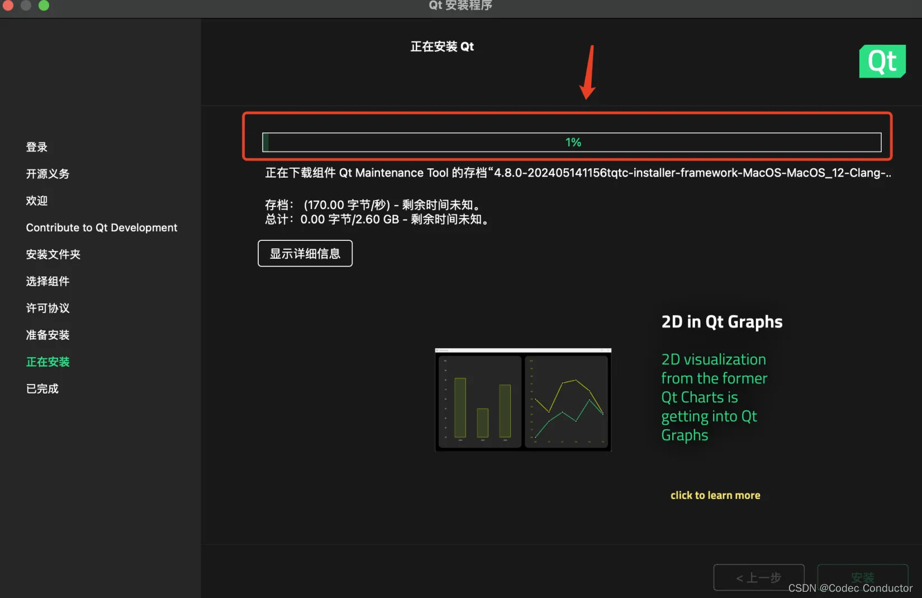Click the 正在安装 Qt page title
The image size is (922, 598).
(x=442, y=46)
